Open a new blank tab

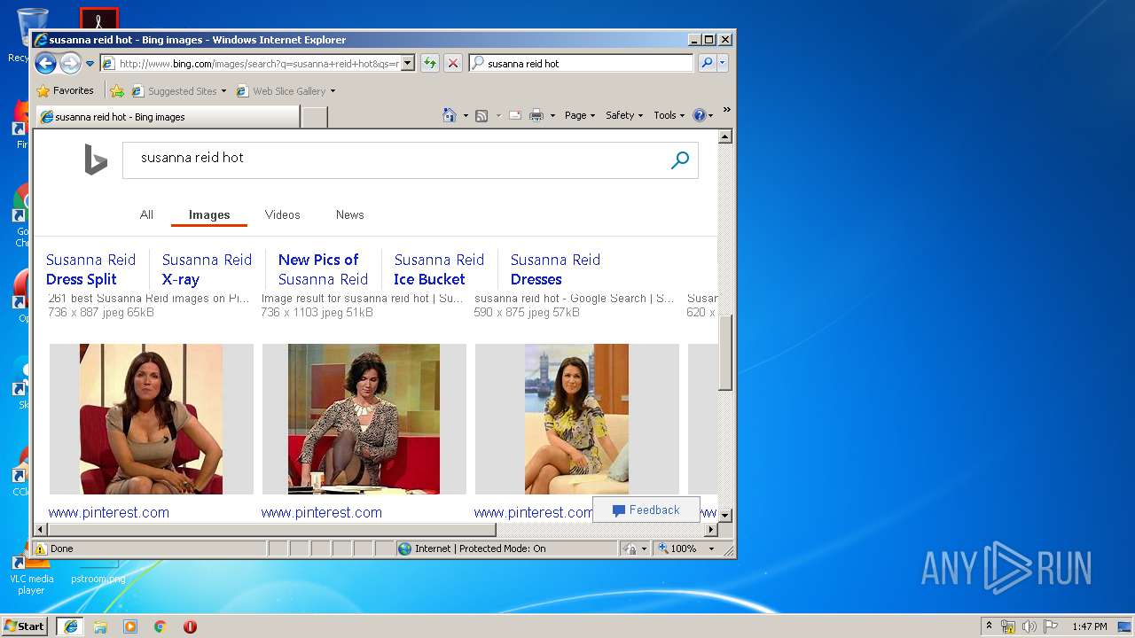[315, 117]
